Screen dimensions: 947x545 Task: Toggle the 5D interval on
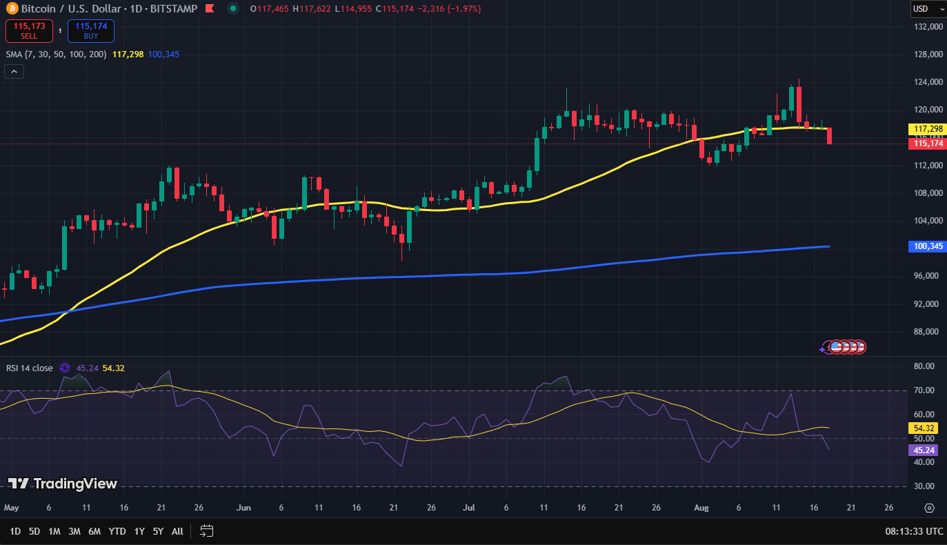[x=33, y=531]
